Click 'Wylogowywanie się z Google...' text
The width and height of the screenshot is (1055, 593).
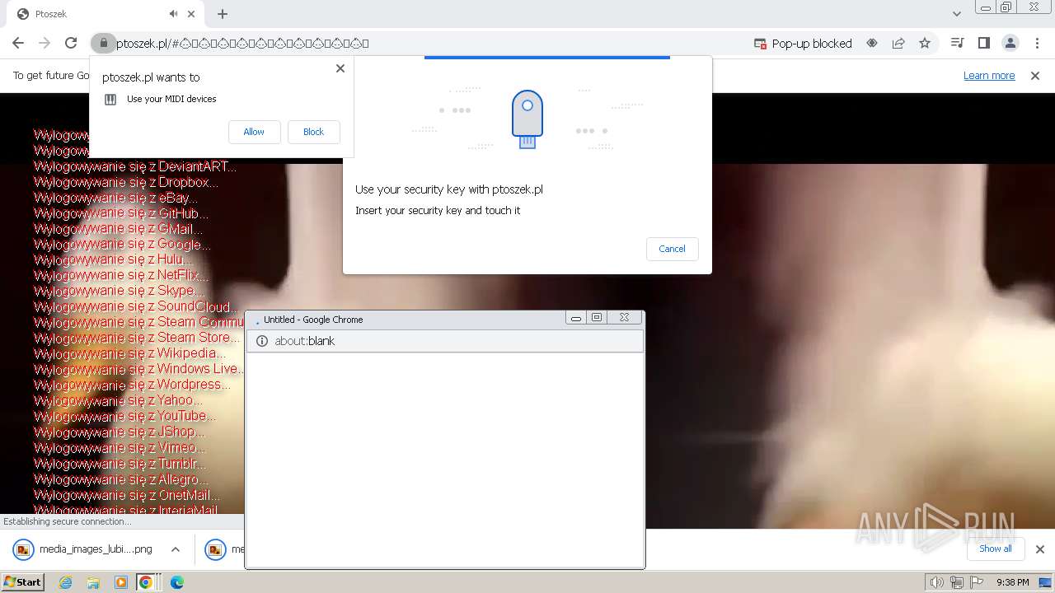coord(122,245)
